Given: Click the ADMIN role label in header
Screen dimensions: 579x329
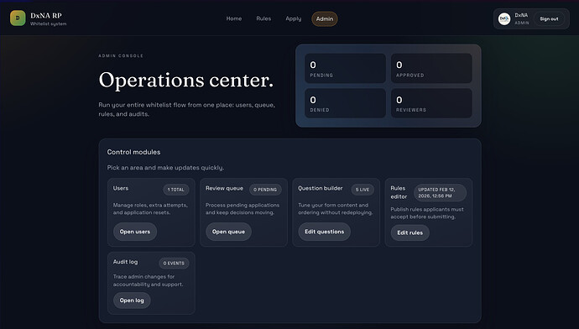Looking at the screenshot, I should [522, 23].
